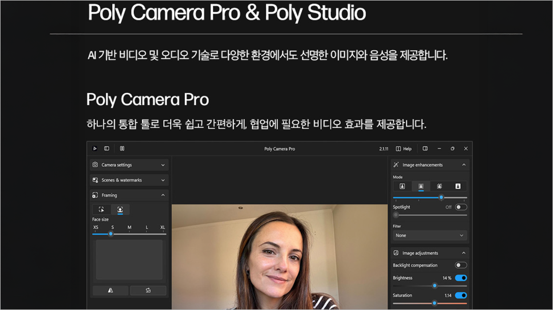Open the Help menu
This screenshot has height=310, width=553.
click(x=404, y=149)
